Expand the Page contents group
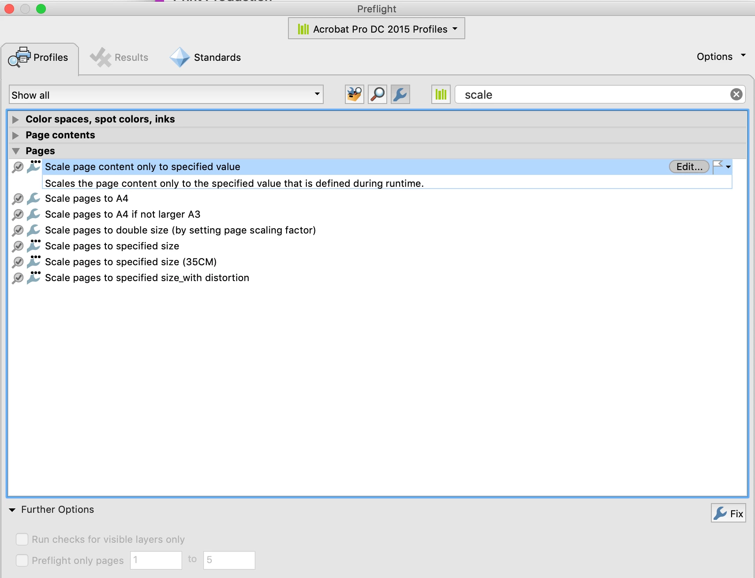The width and height of the screenshot is (755, 578). 16,135
